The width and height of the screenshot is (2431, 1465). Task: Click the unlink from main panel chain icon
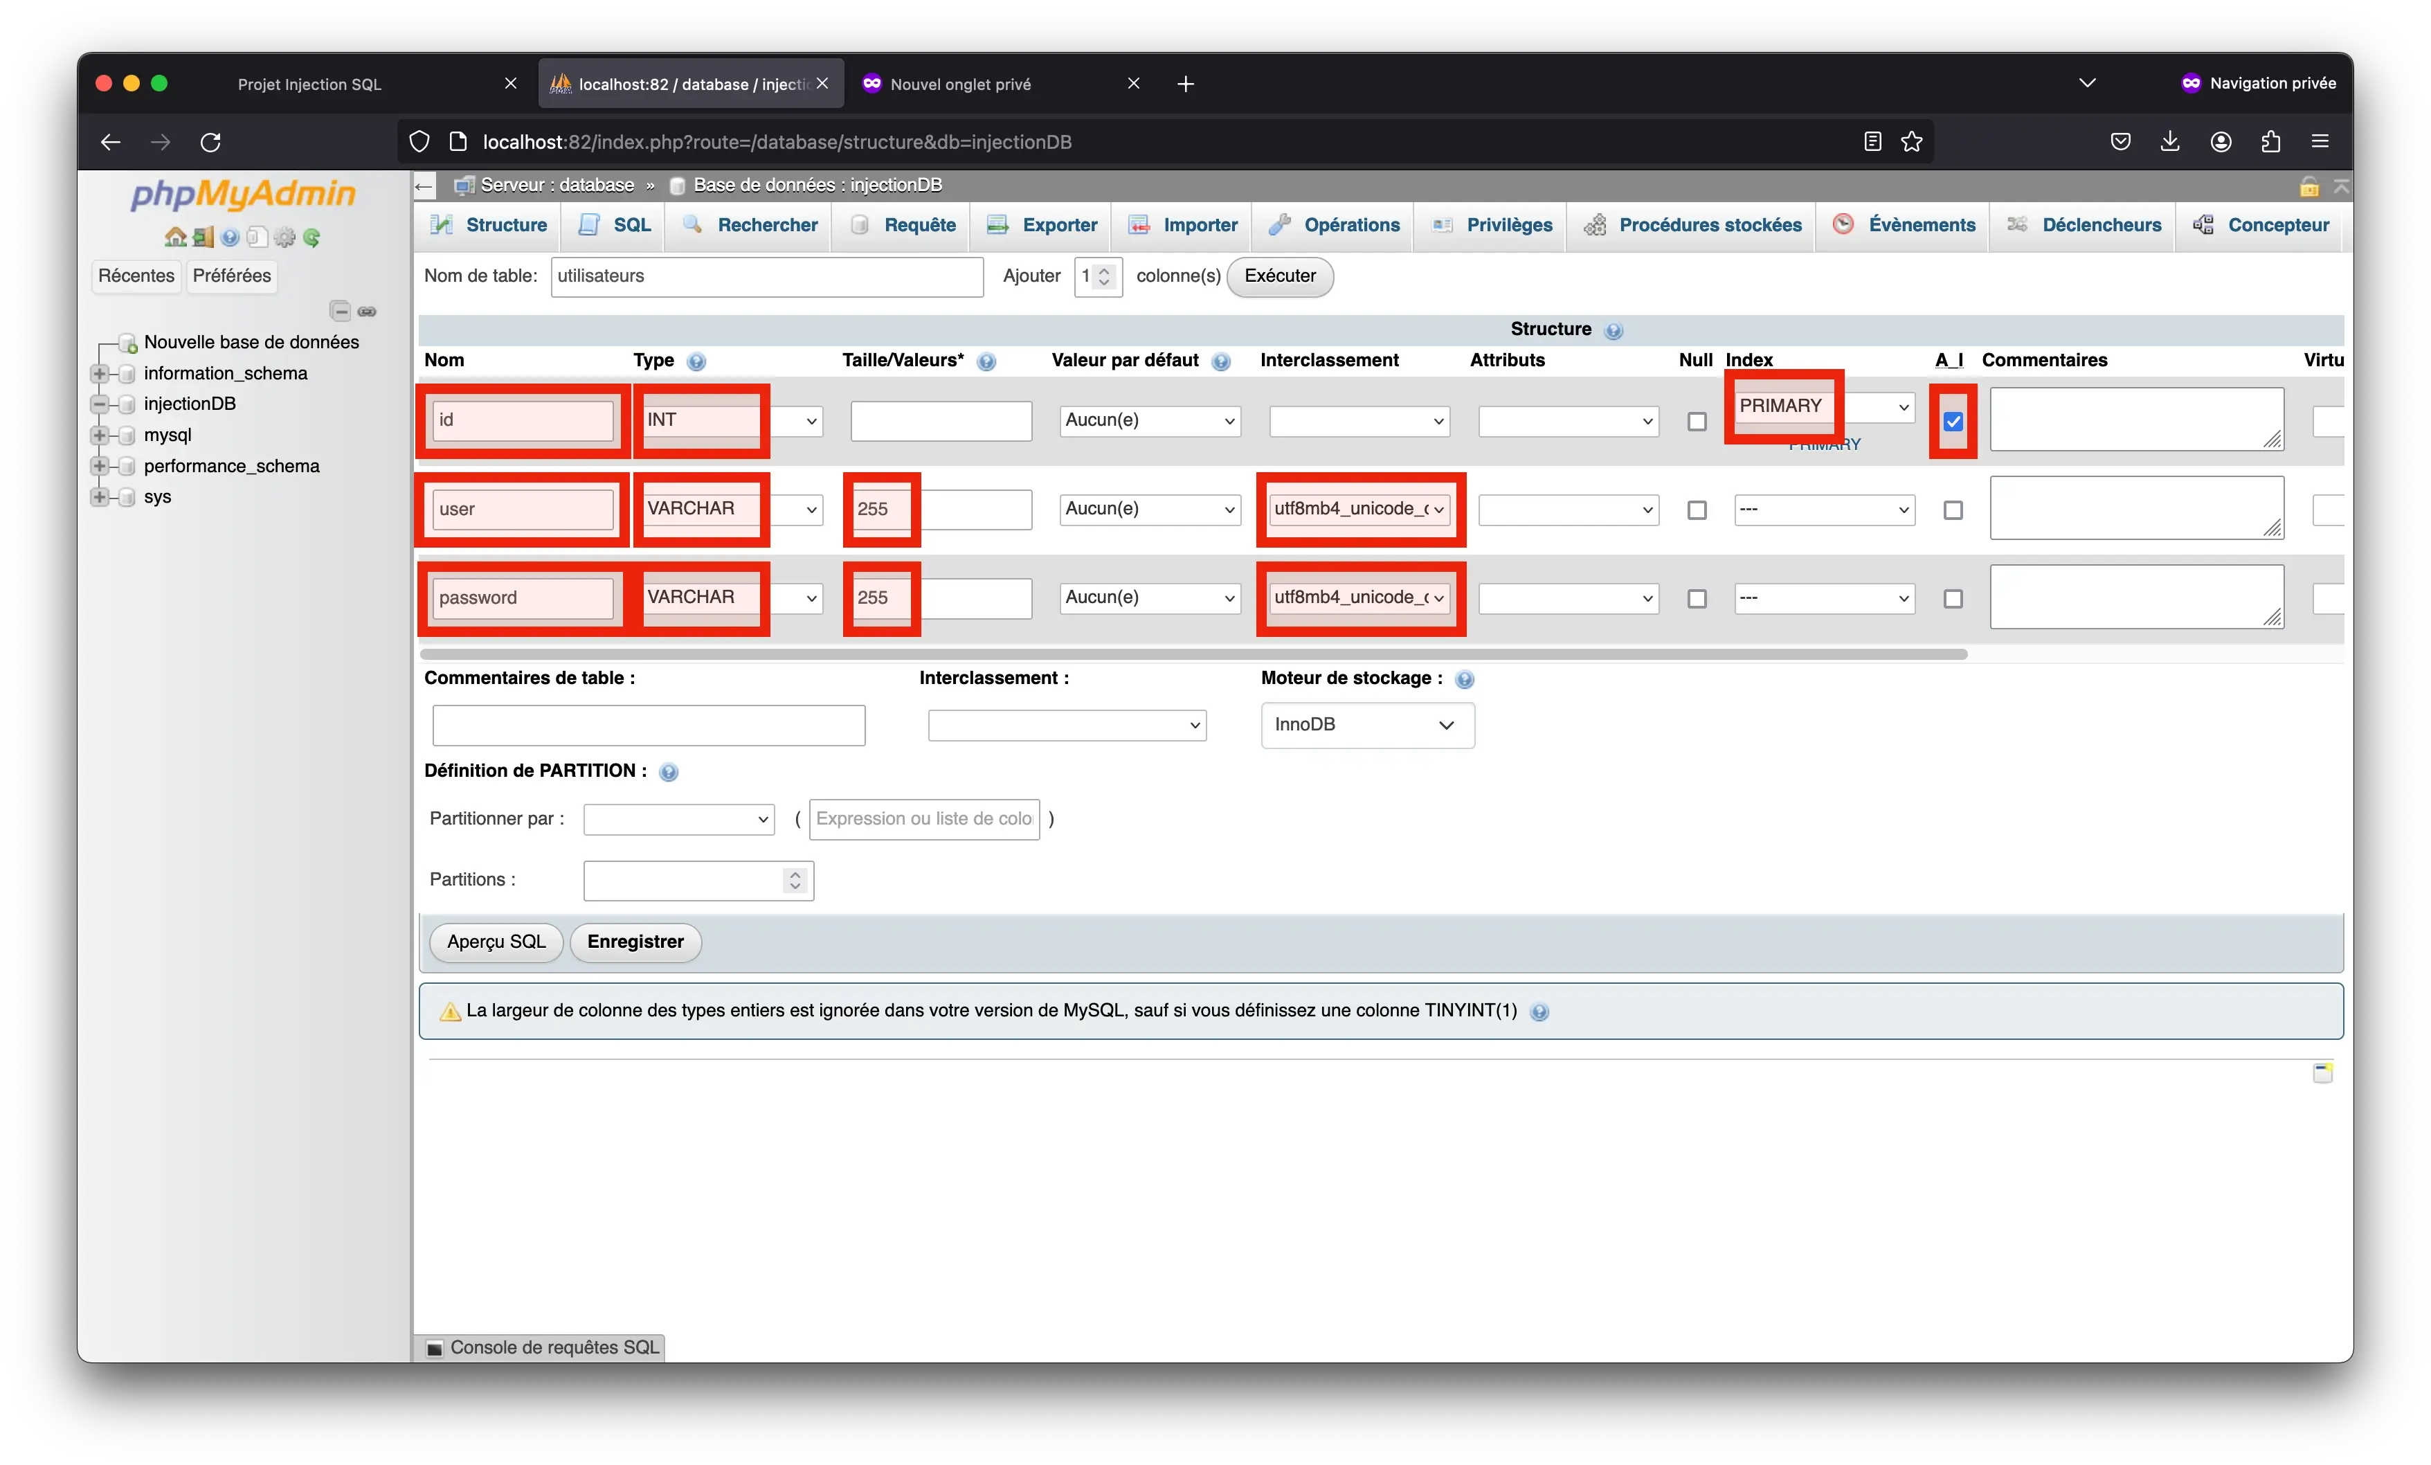tap(367, 312)
